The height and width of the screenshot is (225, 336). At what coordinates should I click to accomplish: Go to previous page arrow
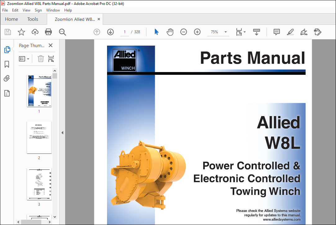tap(97, 32)
